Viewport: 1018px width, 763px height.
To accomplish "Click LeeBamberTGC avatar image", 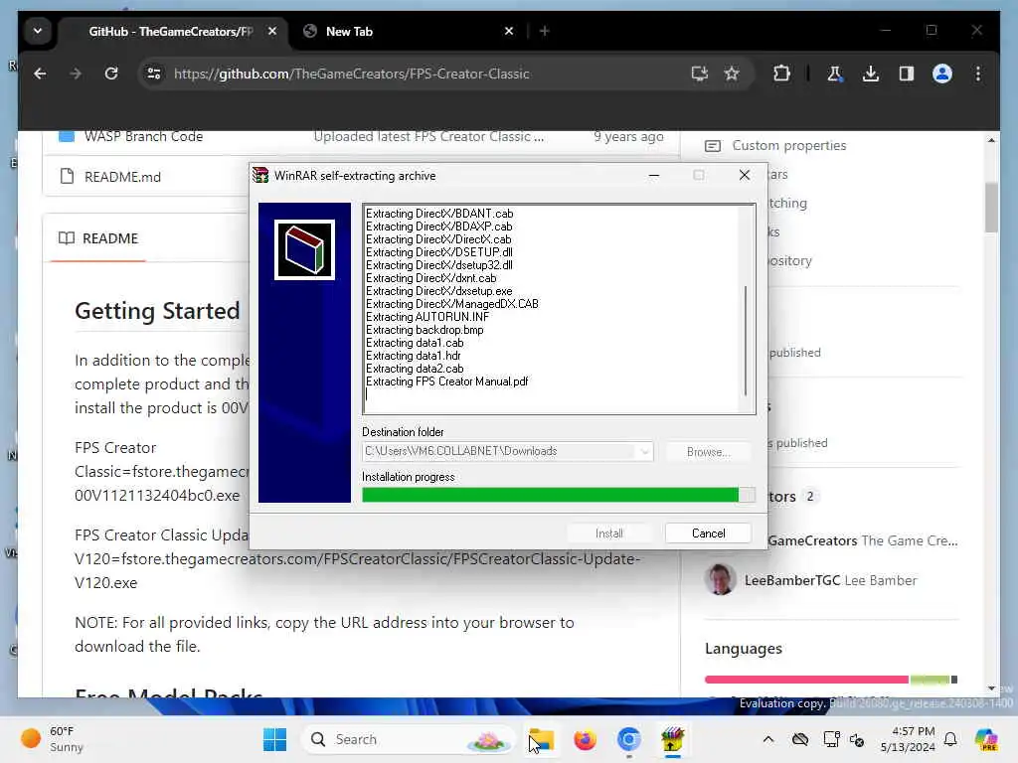I will pos(720,579).
